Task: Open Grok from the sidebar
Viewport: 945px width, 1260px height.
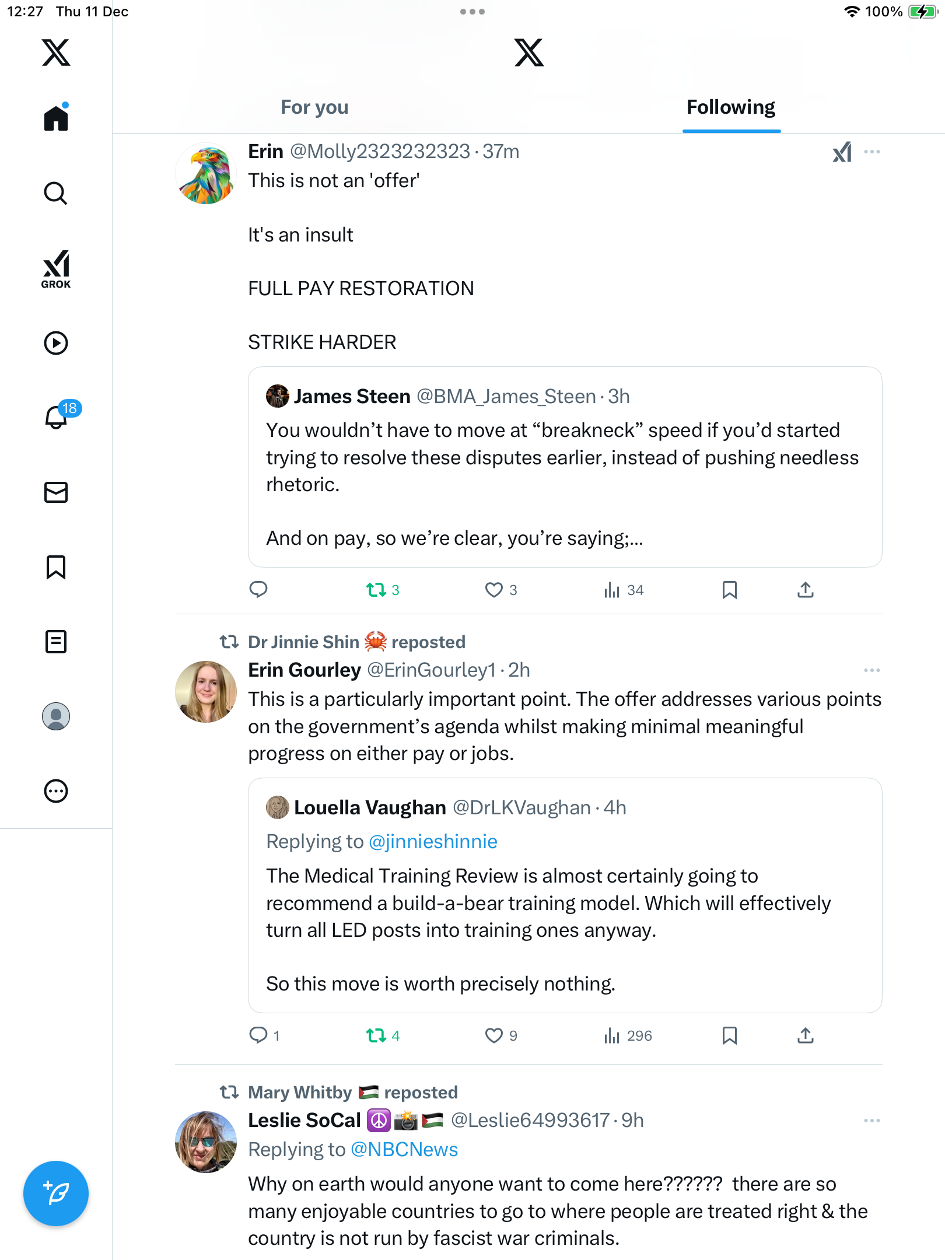Action: pos(56,269)
